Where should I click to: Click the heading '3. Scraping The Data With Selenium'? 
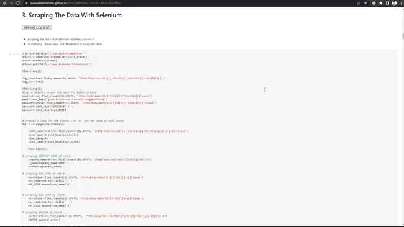click(x=72, y=15)
